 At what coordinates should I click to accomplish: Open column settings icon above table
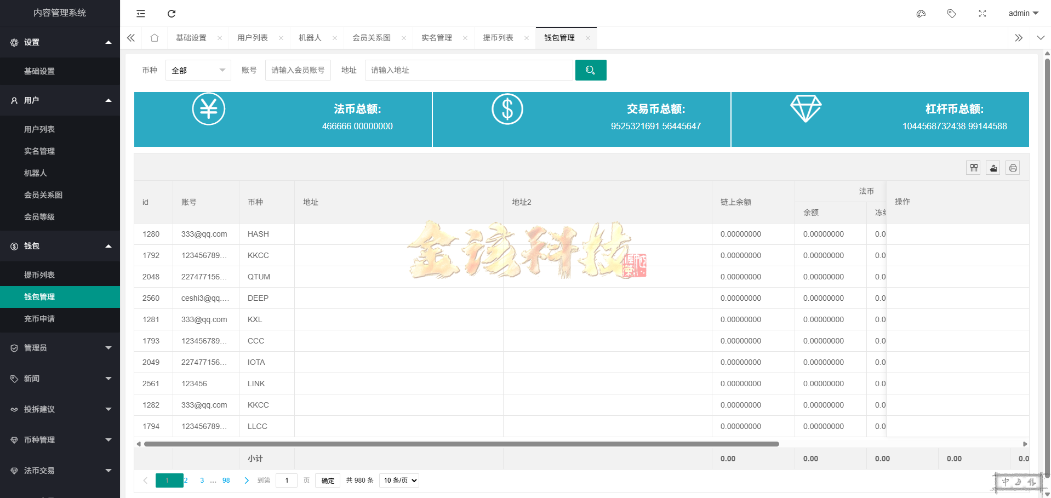(973, 168)
